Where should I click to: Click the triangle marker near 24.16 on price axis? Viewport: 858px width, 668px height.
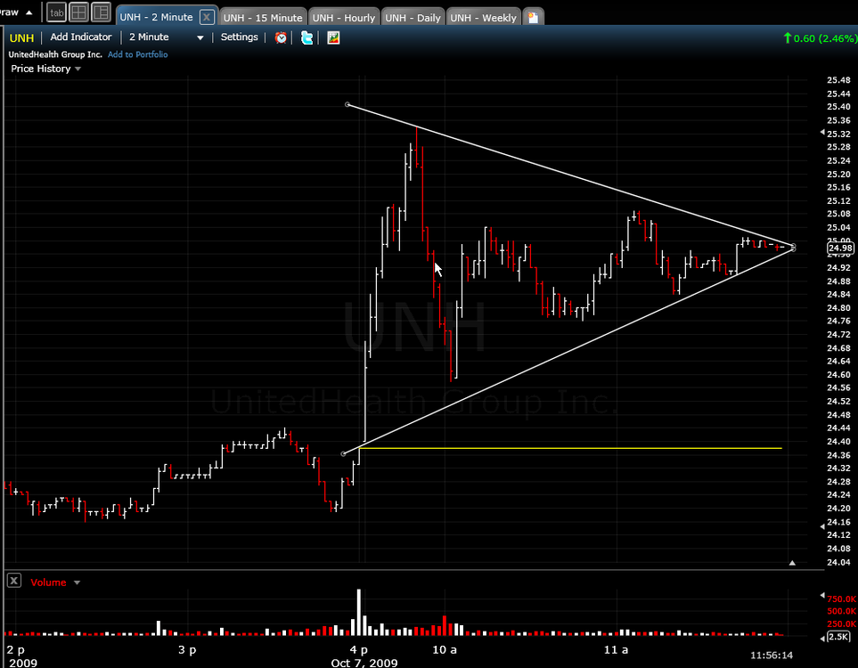pyautogui.click(x=821, y=526)
